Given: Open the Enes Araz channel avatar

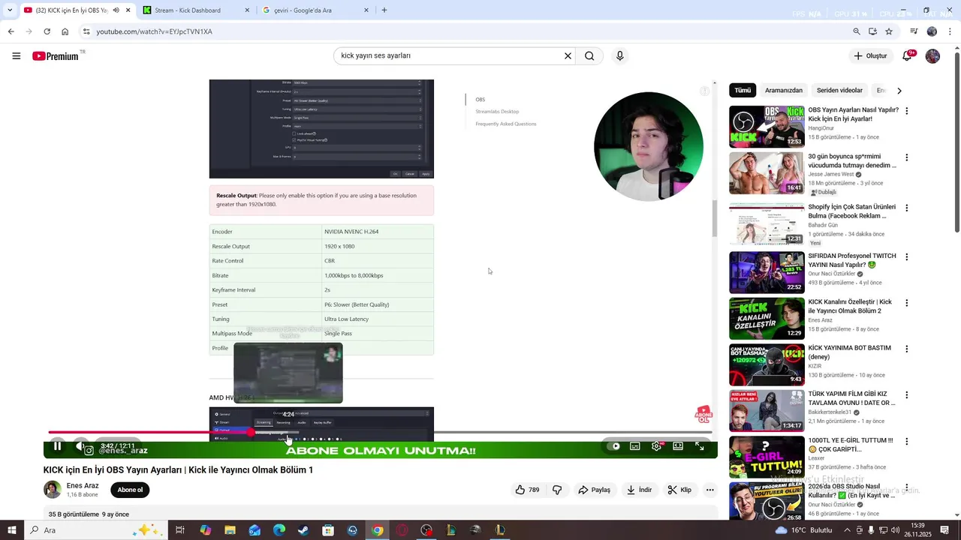Looking at the screenshot, I should point(53,490).
